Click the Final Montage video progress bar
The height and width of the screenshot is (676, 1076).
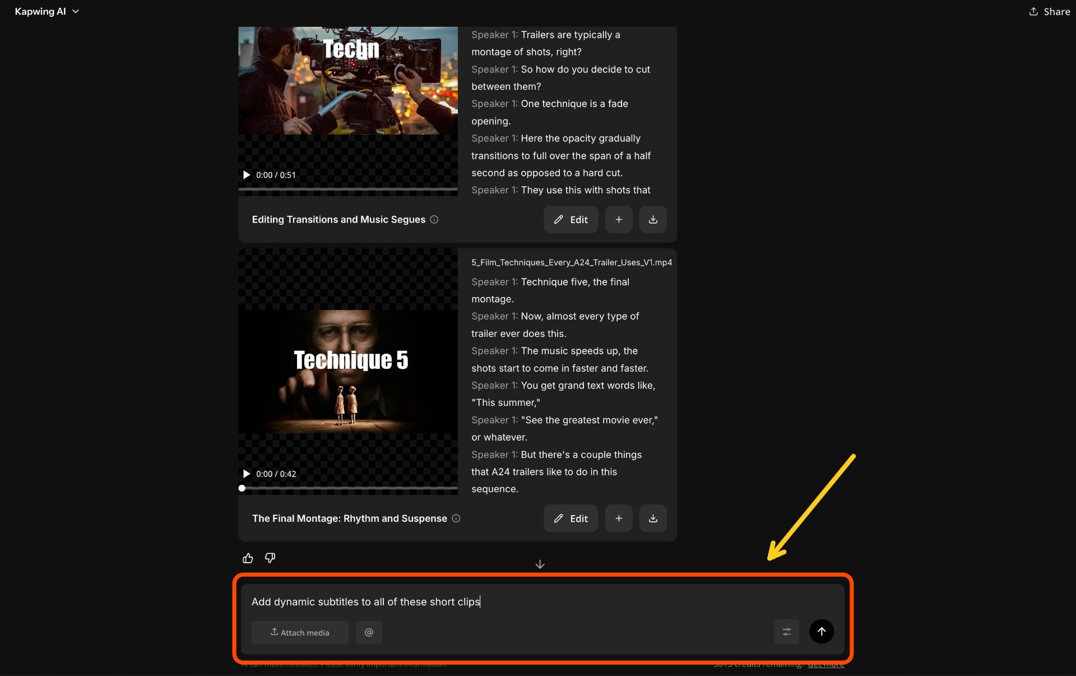click(x=348, y=488)
